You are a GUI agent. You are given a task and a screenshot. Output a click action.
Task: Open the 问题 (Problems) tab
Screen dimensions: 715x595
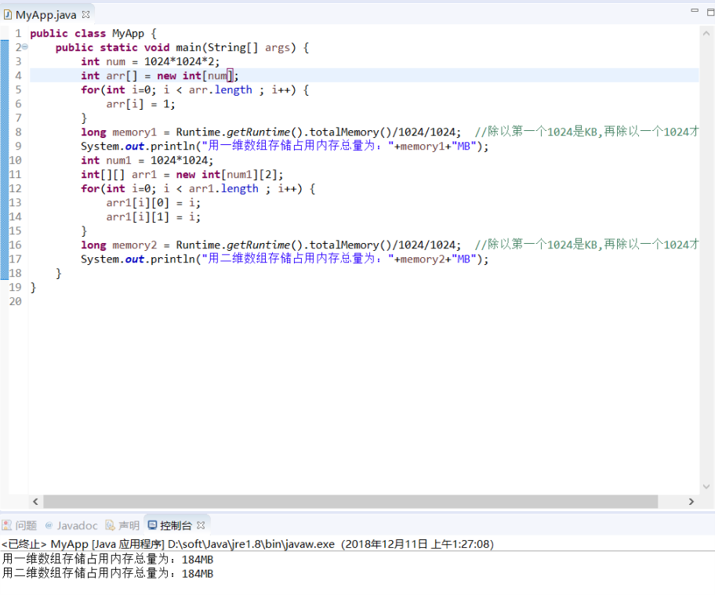click(19, 526)
